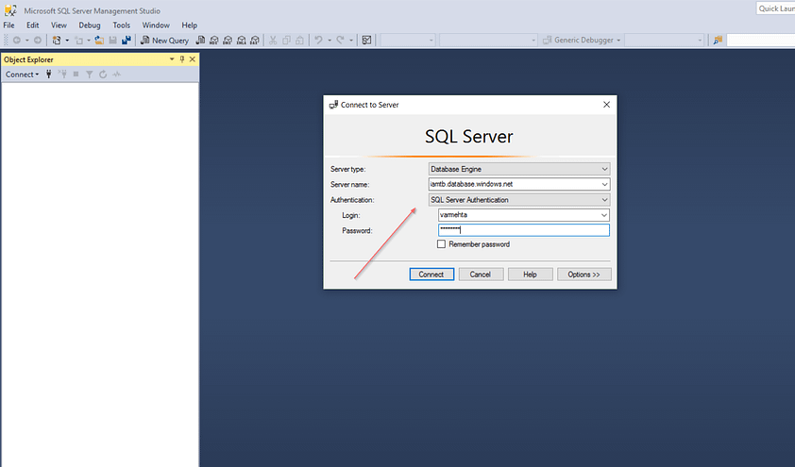Open the Server name dropdown arrow
The height and width of the screenshot is (467, 795).
[x=604, y=184]
